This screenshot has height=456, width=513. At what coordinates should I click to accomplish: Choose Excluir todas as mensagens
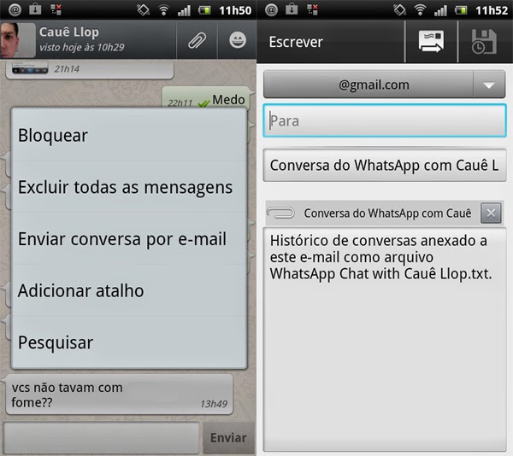click(129, 187)
